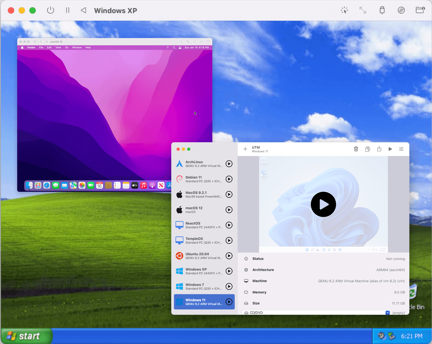
Task: Start the Ubuntu 20.04 VM with its play button
Action: (229, 256)
